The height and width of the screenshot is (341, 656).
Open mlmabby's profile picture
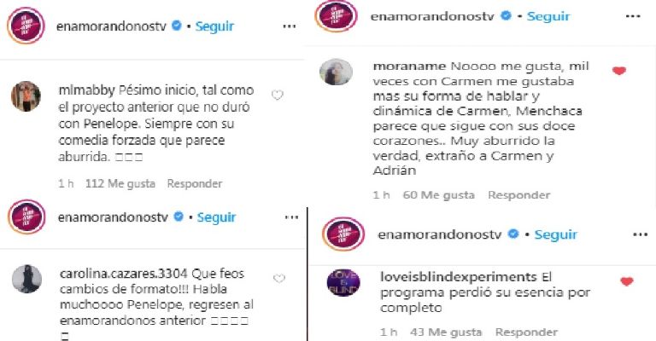[x=26, y=96]
